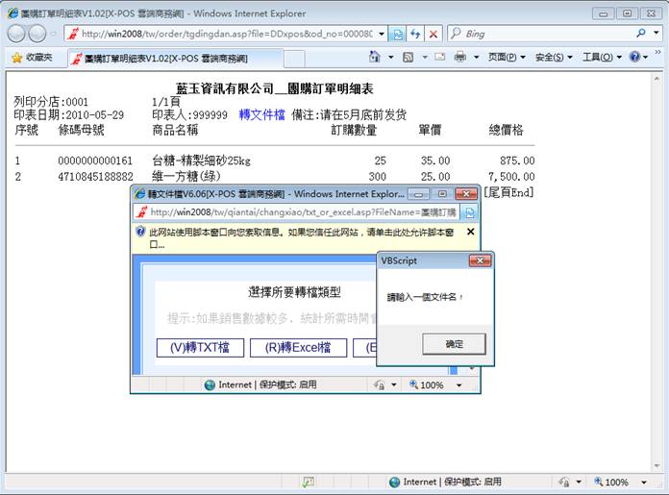Open the 页面(P) dropdown menu

tap(506, 58)
